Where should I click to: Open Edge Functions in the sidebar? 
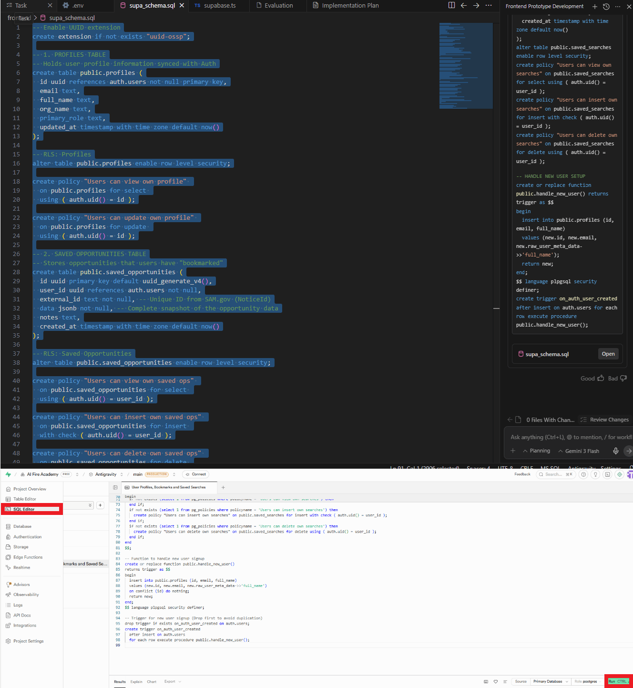(x=27, y=557)
